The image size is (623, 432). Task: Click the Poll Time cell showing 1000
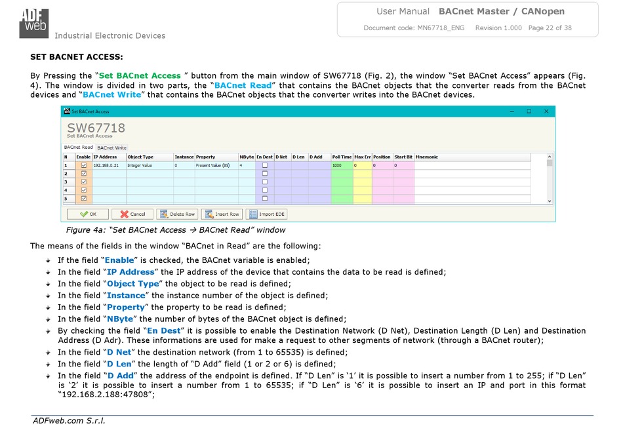pos(342,165)
